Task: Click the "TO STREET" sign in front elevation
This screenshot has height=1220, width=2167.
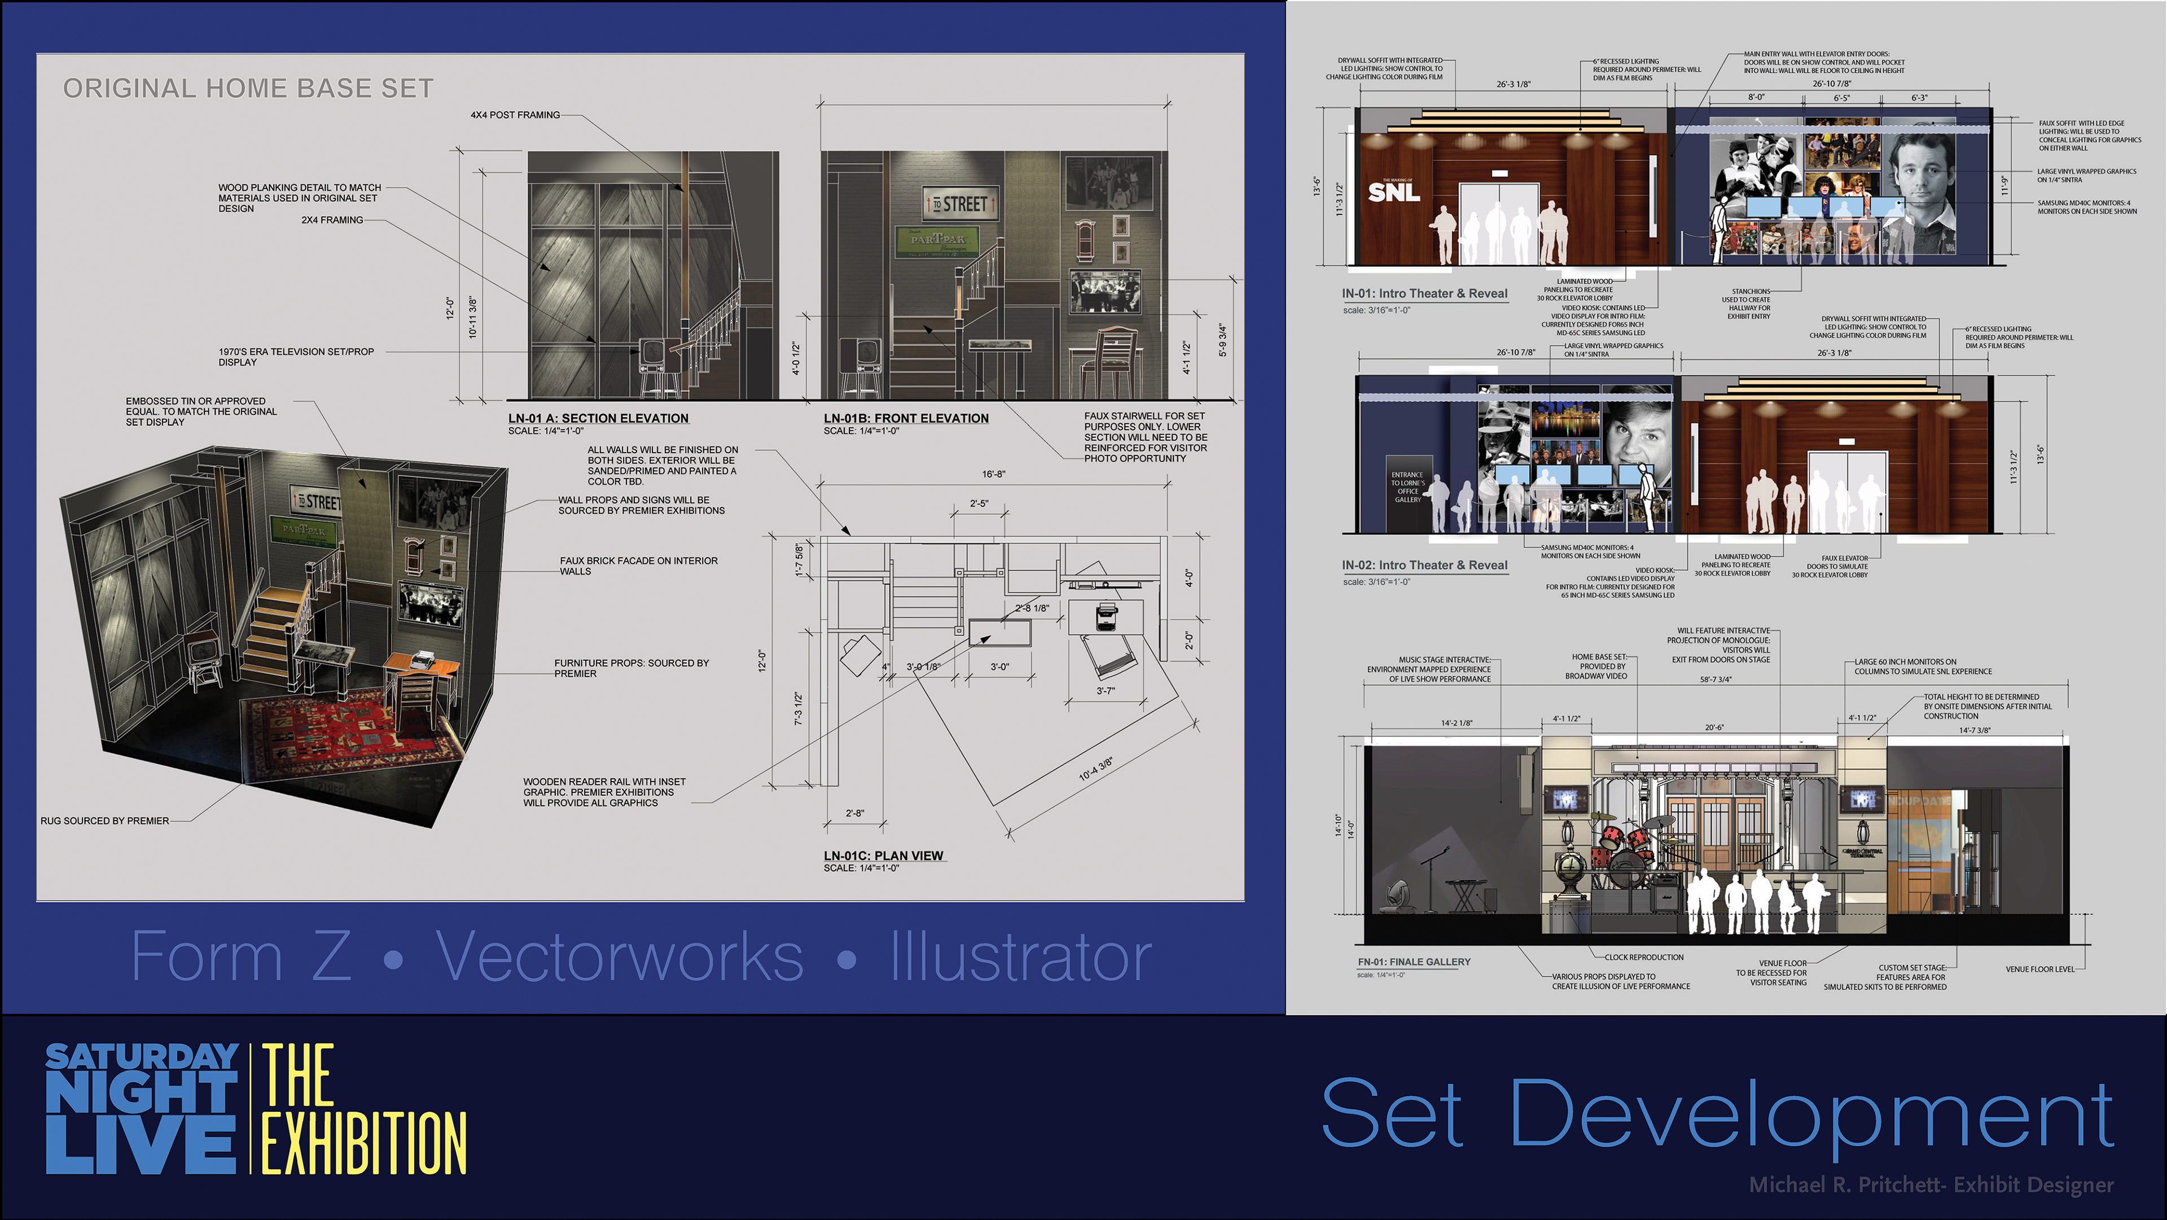Action: pos(960,204)
